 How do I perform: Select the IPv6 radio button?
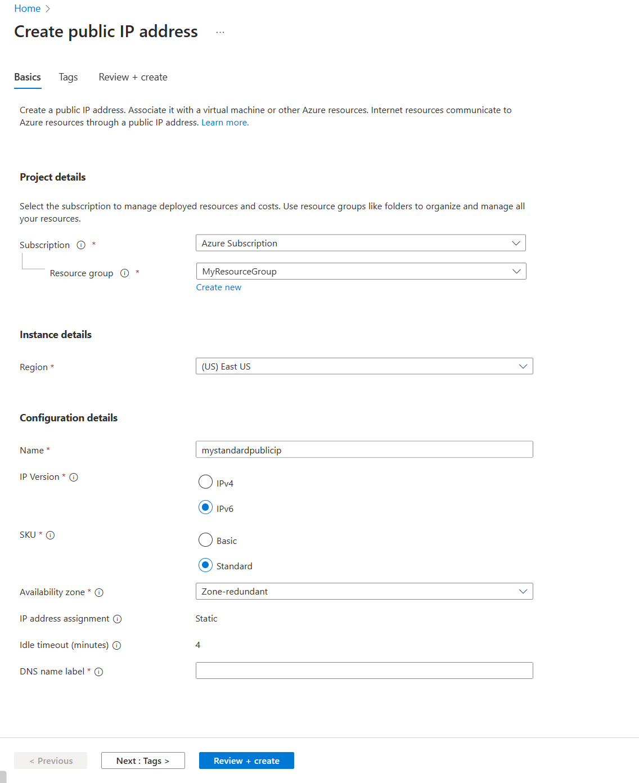(205, 507)
